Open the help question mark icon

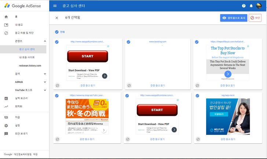(244, 6)
